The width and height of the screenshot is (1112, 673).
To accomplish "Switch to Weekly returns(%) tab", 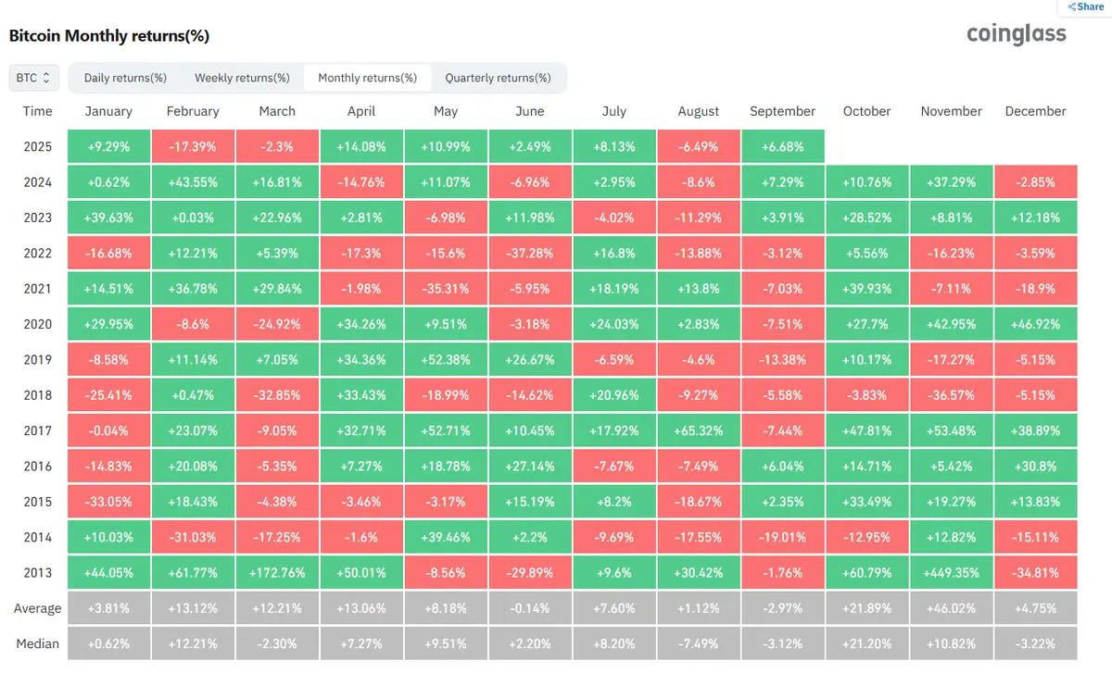I will pos(242,78).
